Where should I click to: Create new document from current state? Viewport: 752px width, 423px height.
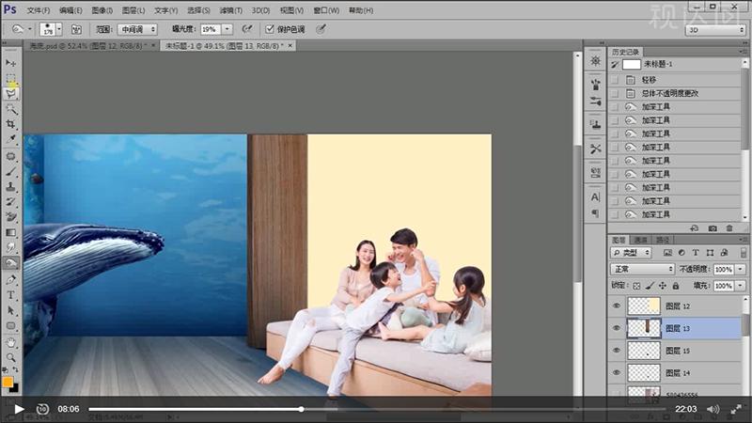(694, 228)
